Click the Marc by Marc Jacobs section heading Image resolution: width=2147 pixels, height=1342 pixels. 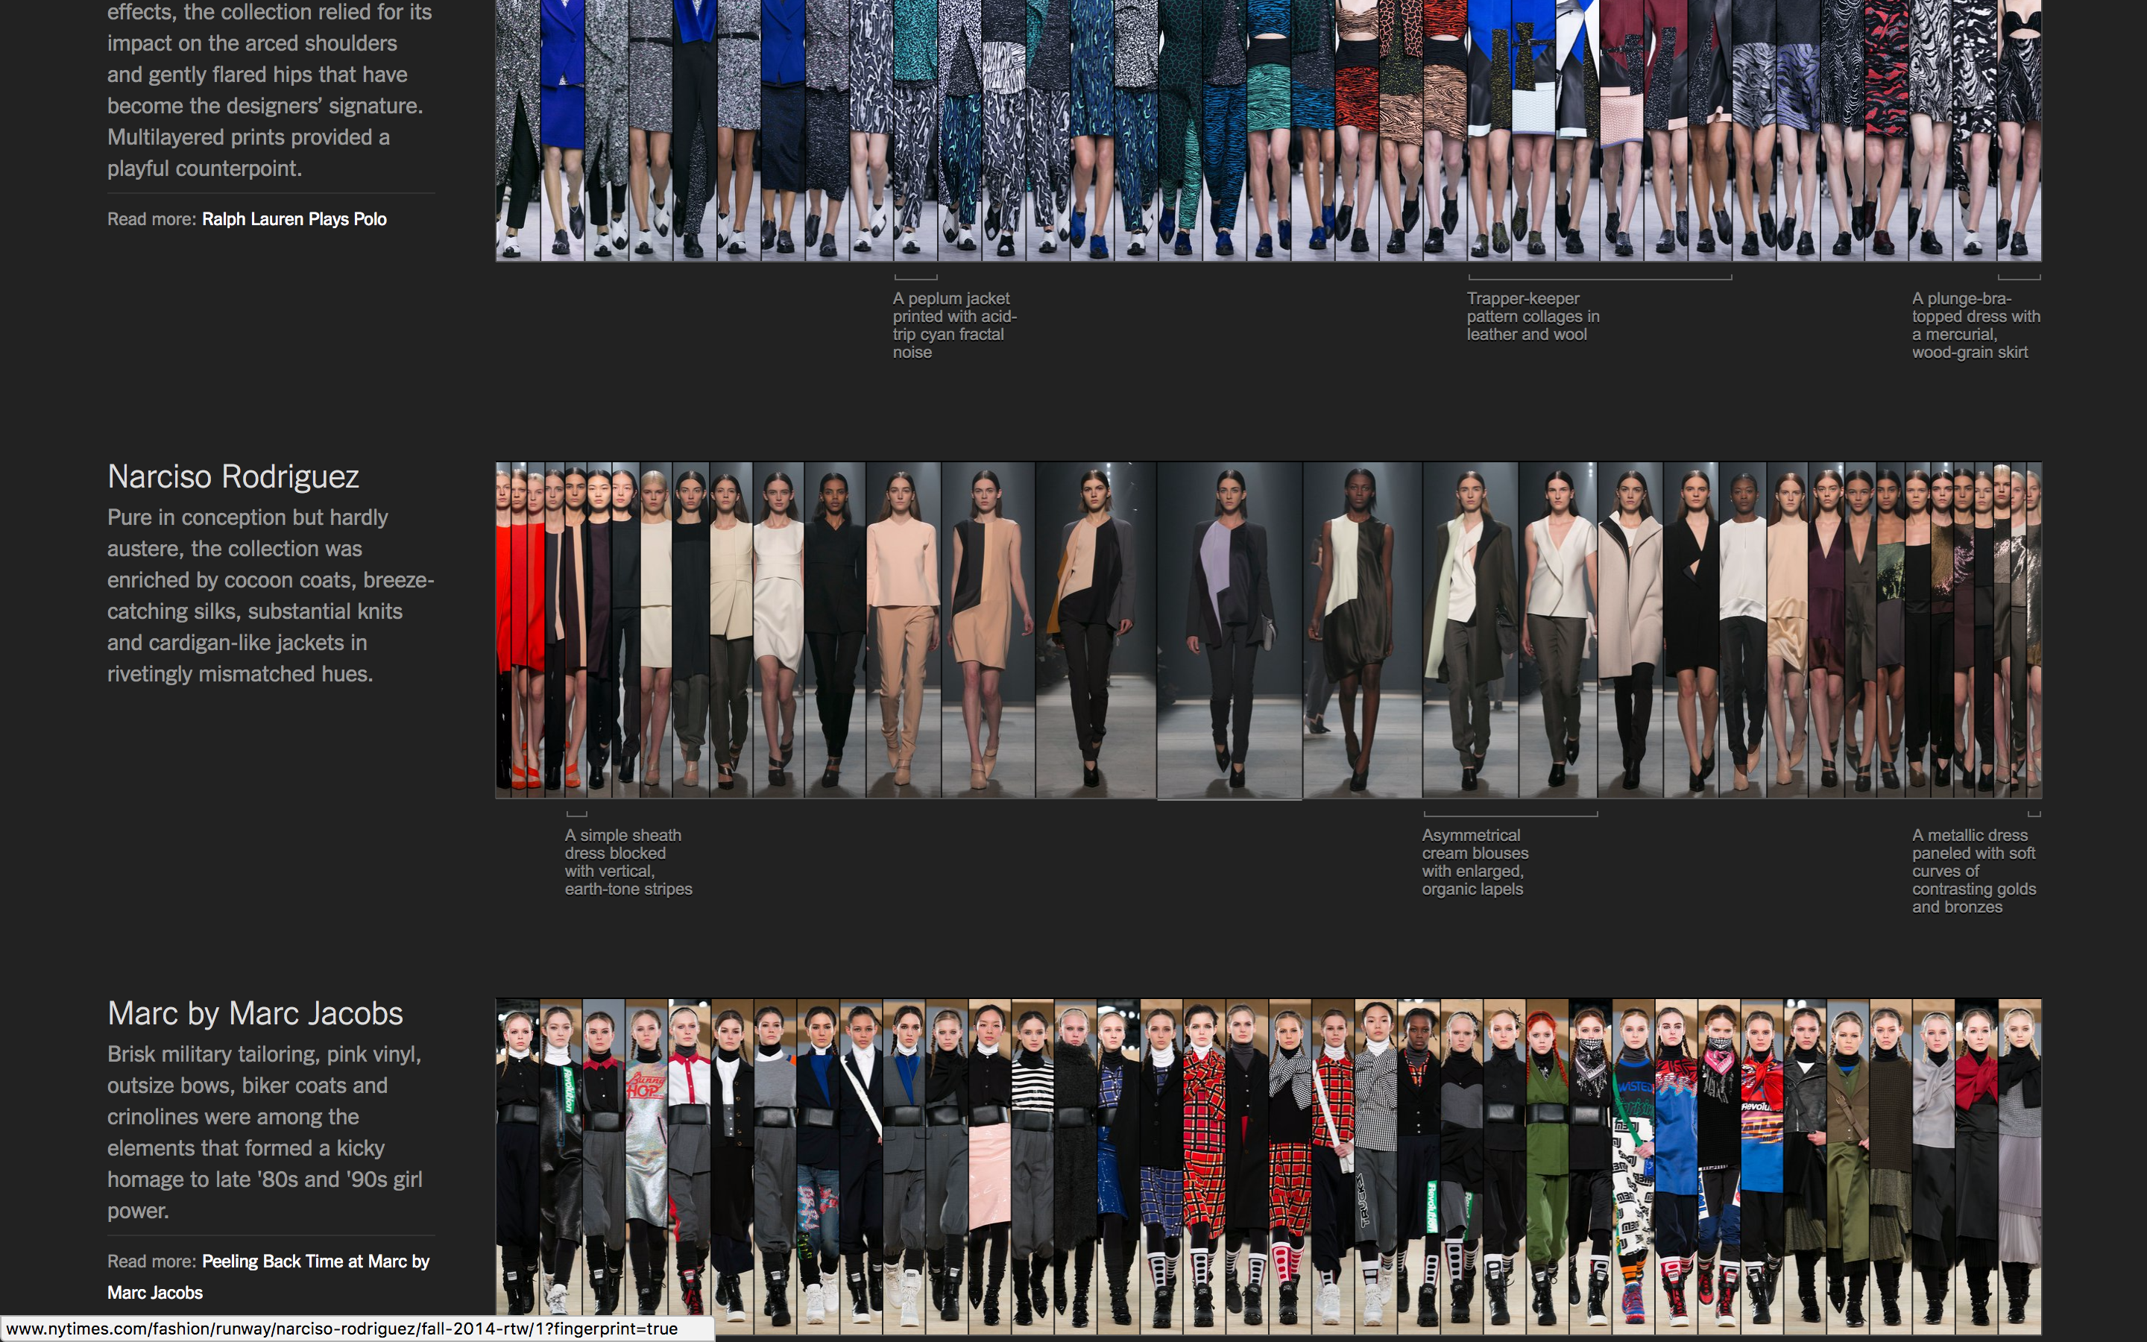(x=255, y=1012)
